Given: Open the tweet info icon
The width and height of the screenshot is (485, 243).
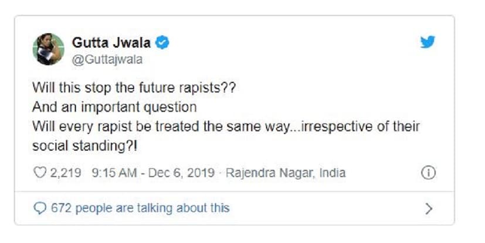Looking at the screenshot, I should (x=429, y=173).
